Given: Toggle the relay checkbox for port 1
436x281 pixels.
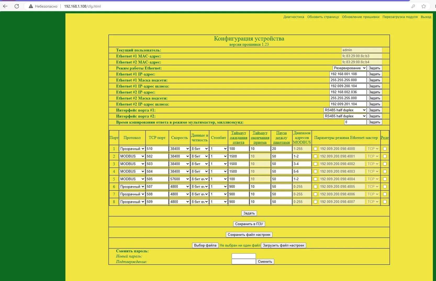Looking at the screenshot, I should [385, 149].
